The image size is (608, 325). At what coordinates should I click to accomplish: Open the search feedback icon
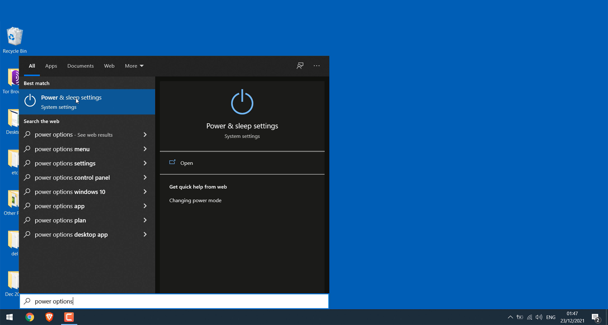tap(300, 66)
